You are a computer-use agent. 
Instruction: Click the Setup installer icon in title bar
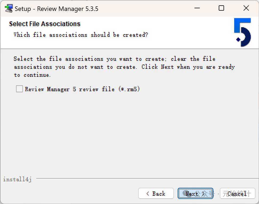pyautogui.click(x=9, y=9)
